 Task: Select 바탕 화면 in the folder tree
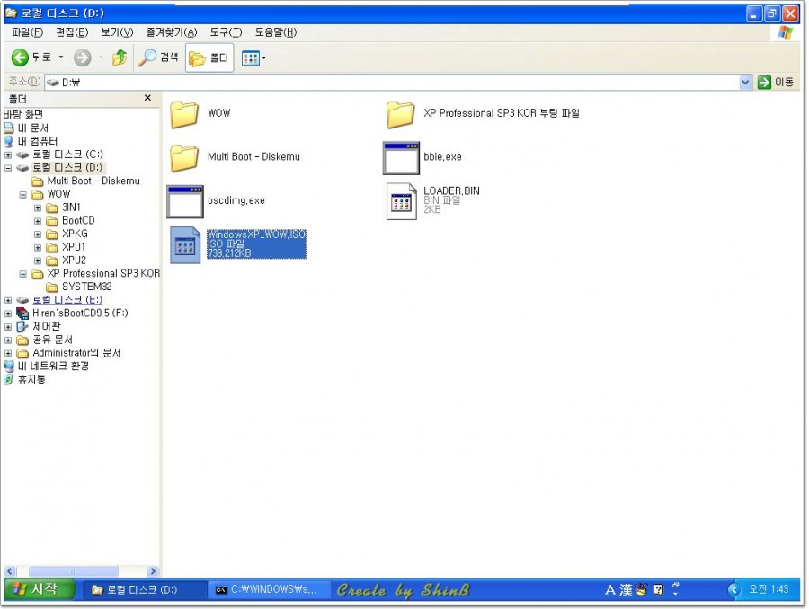(x=23, y=114)
